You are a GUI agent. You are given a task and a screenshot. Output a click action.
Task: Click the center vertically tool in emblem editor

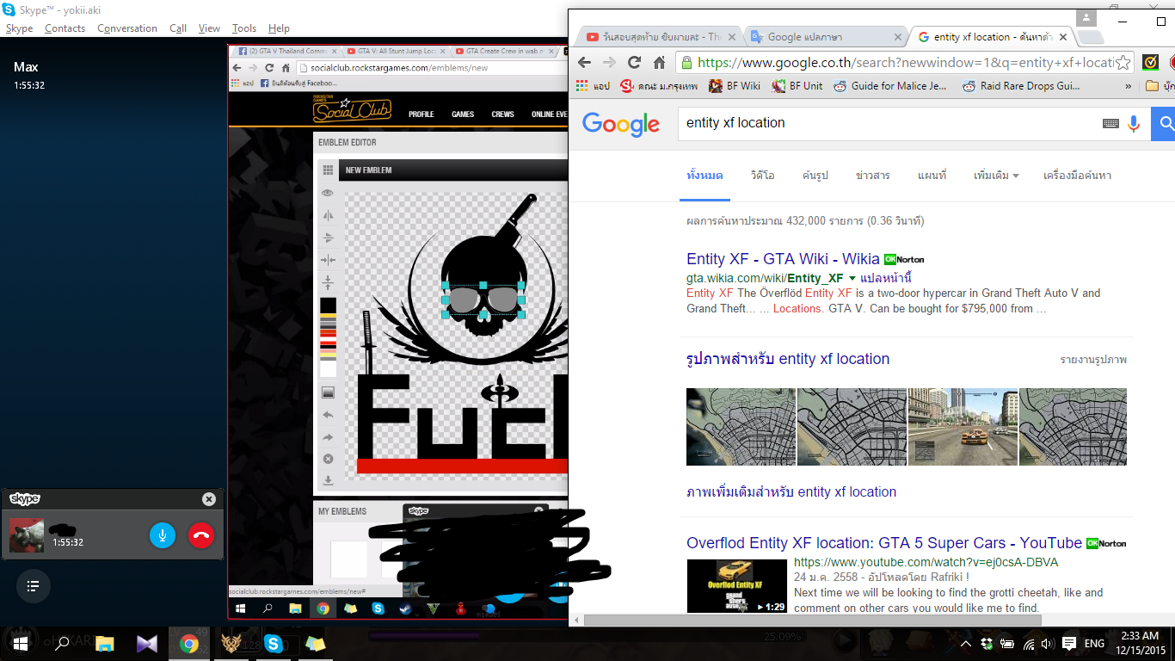328,281
